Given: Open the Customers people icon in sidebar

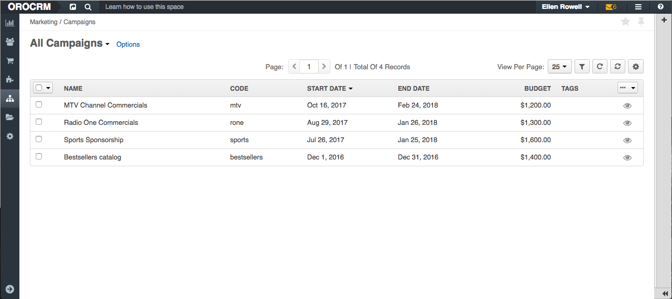Looking at the screenshot, I should coord(9,42).
